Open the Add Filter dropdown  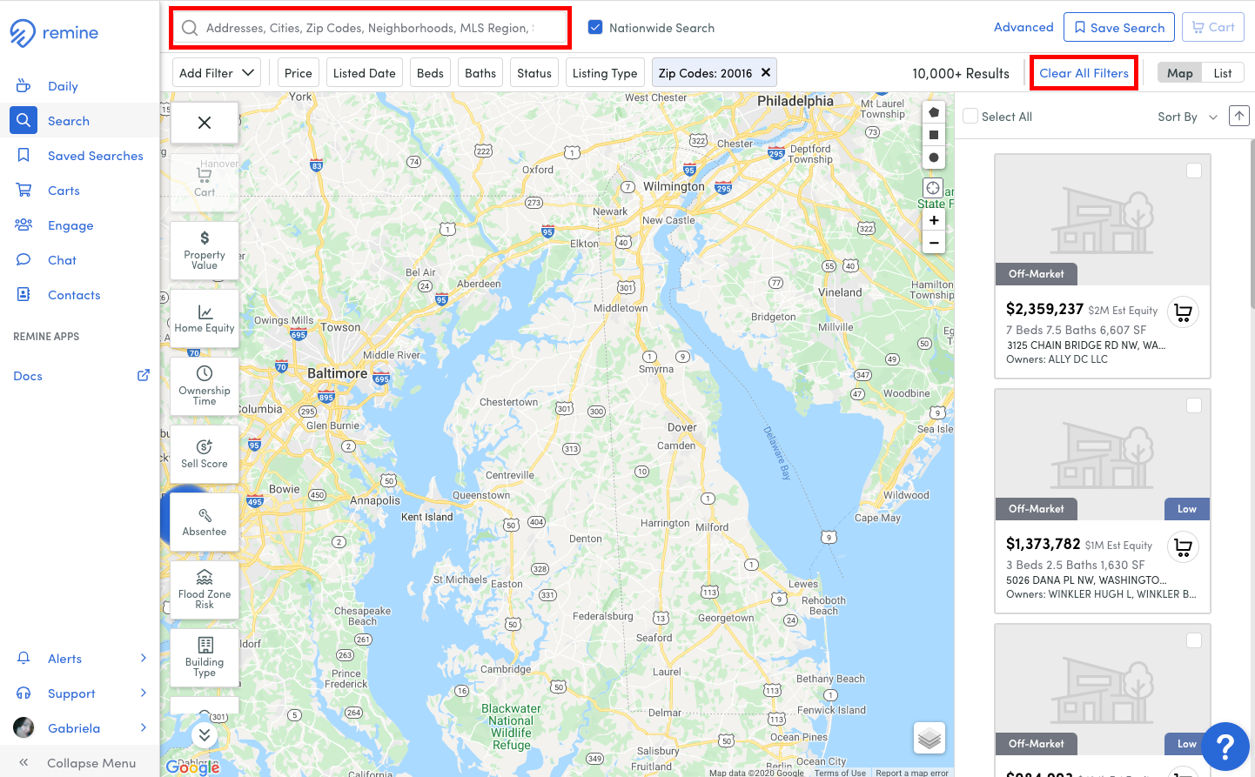click(x=217, y=73)
